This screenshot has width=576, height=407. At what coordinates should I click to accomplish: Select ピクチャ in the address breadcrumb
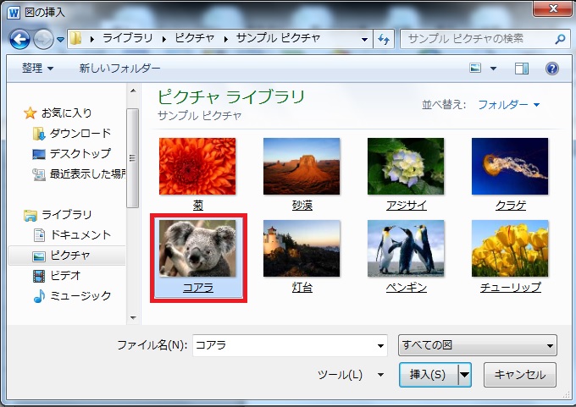194,38
